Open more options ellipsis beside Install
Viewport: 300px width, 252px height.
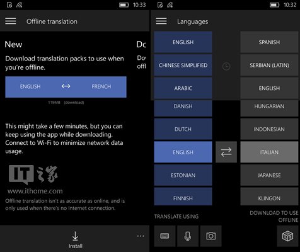point(141,236)
